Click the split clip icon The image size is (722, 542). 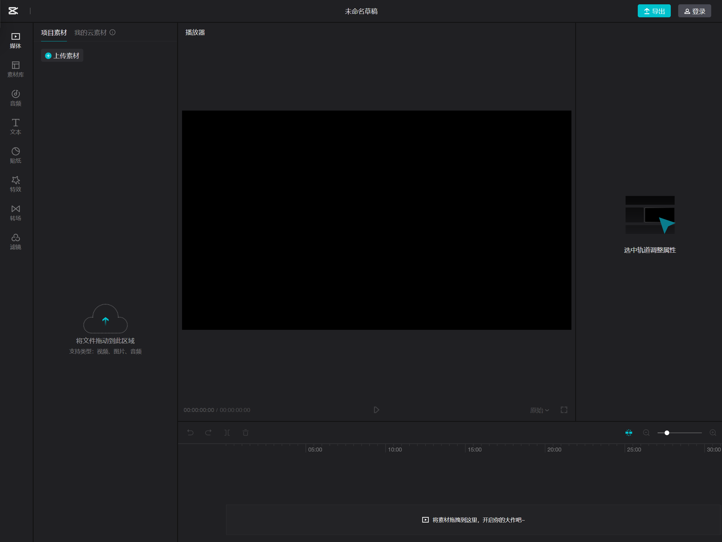click(x=227, y=433)
